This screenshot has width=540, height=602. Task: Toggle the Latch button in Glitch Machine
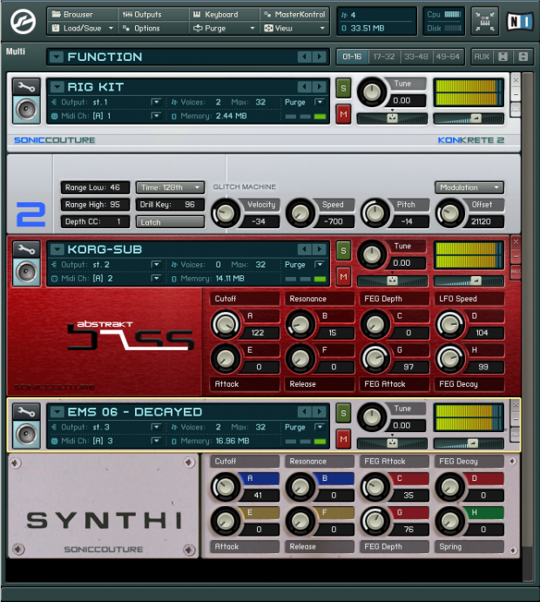[170, 222]
